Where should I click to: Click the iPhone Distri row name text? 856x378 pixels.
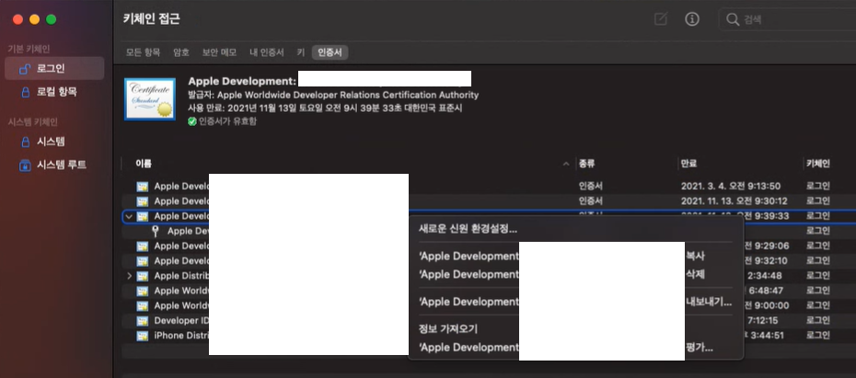coord(181,336)
